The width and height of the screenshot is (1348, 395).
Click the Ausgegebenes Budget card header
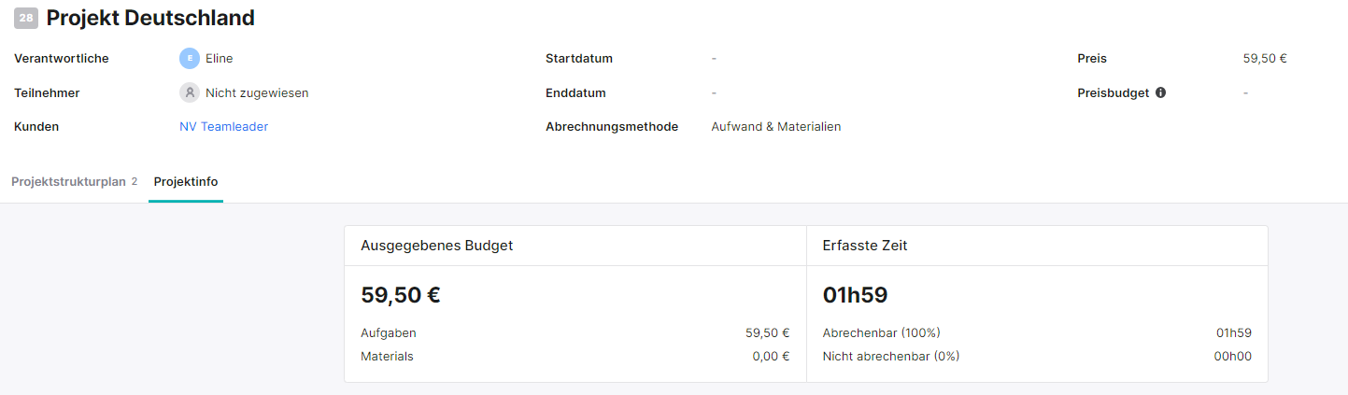coord(575,246)
